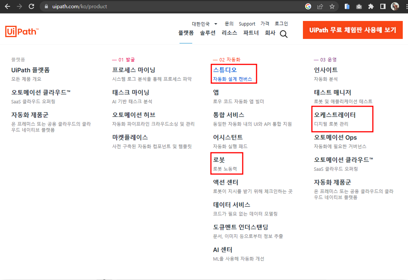Screen dimensions: 408x280
Task: Open 오토메이션 Ops governance link
Action: point(335,137)
